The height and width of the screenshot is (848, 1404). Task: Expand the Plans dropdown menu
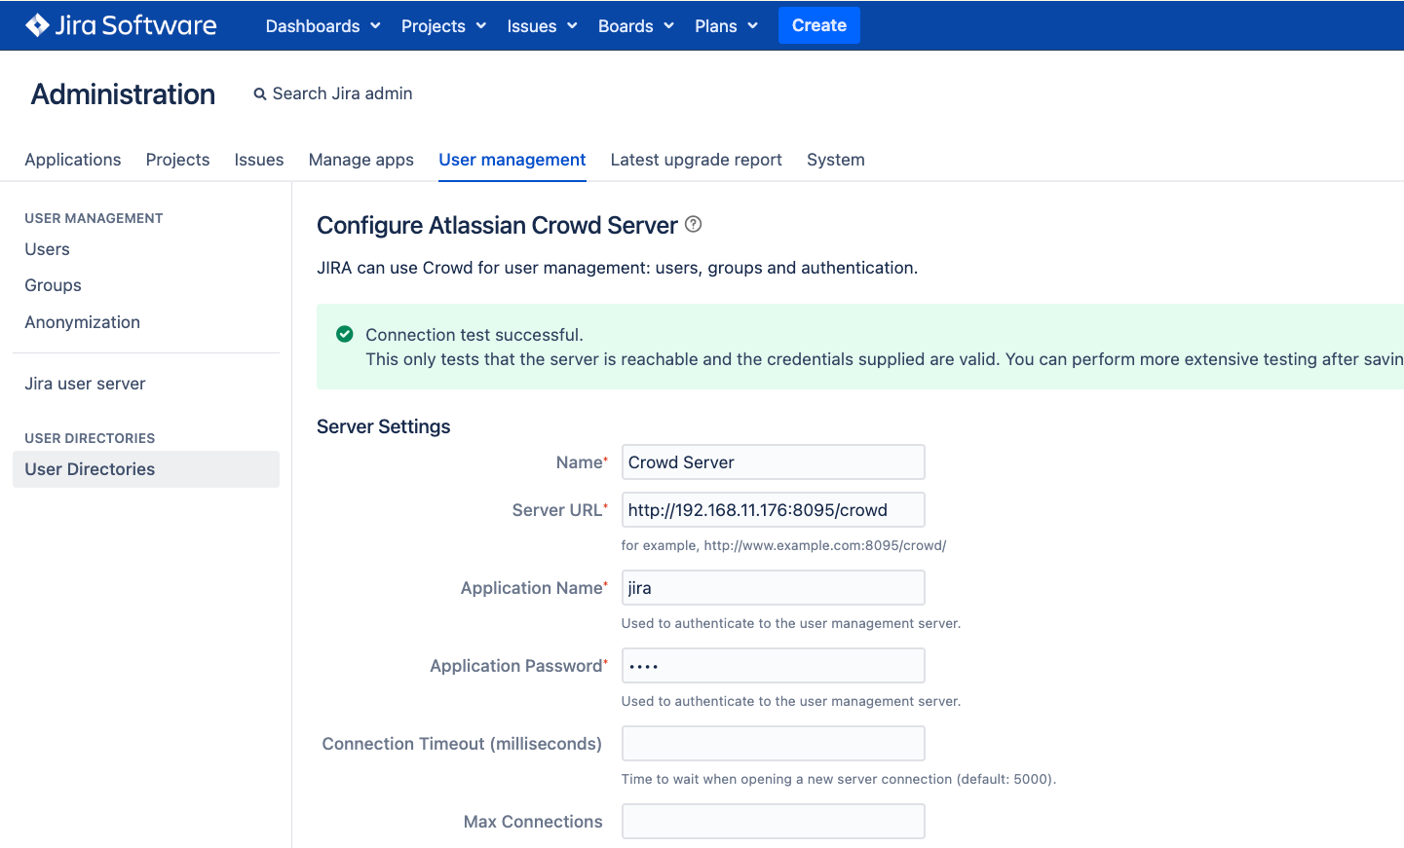click(726, 26)
